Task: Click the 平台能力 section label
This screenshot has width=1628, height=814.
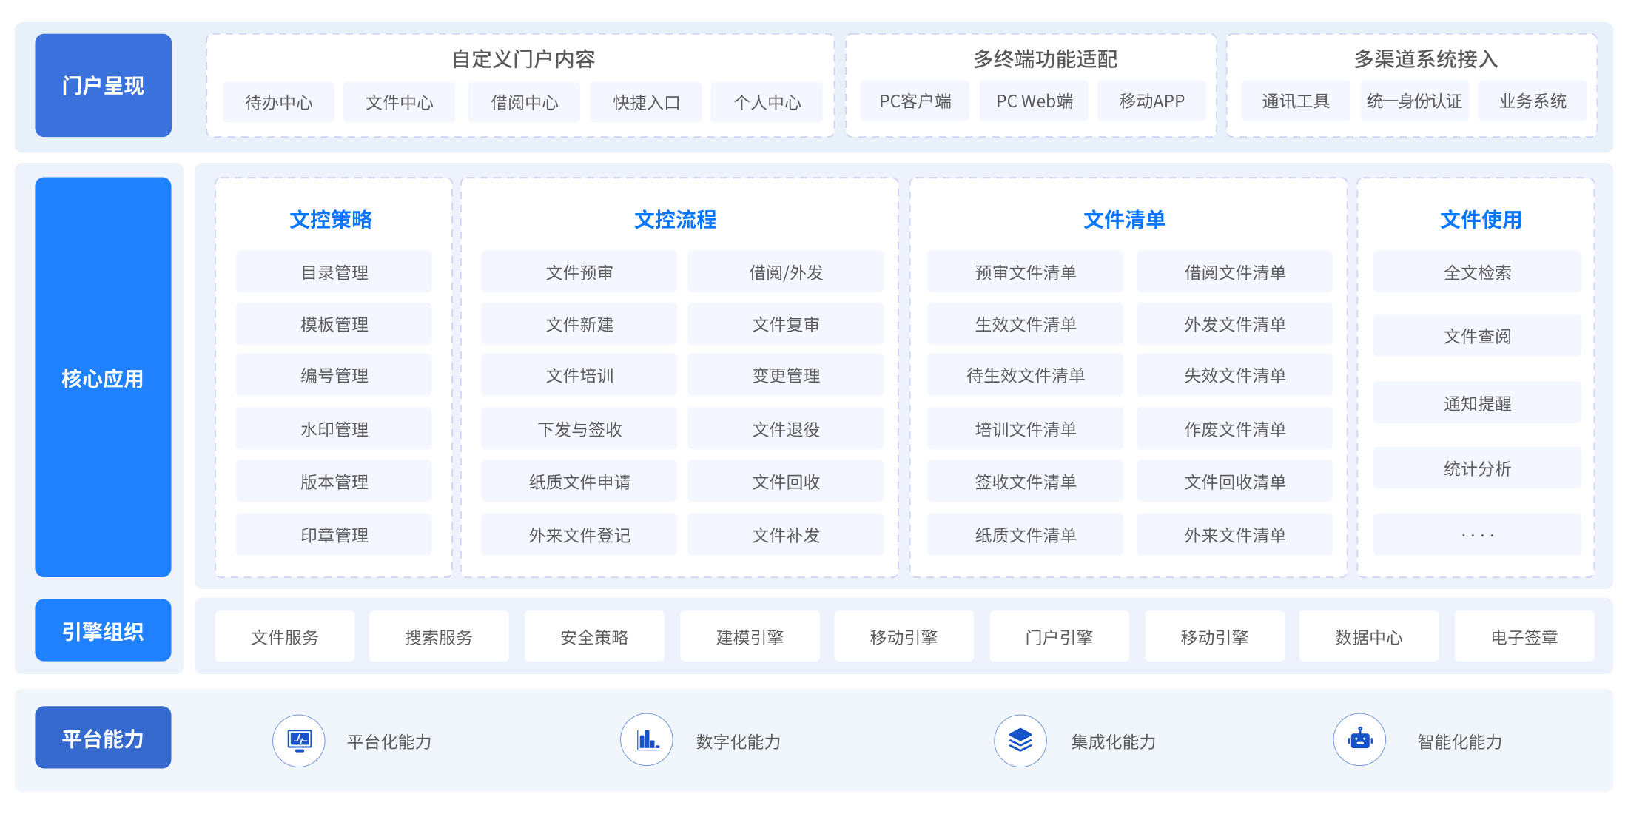Action: (x=103, y=738)
